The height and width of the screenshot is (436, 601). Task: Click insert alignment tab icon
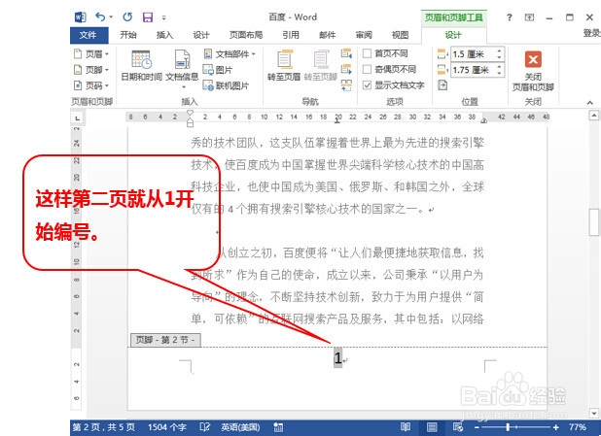(442, 85)
